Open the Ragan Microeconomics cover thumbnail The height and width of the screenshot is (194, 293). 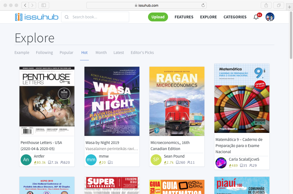177,101
